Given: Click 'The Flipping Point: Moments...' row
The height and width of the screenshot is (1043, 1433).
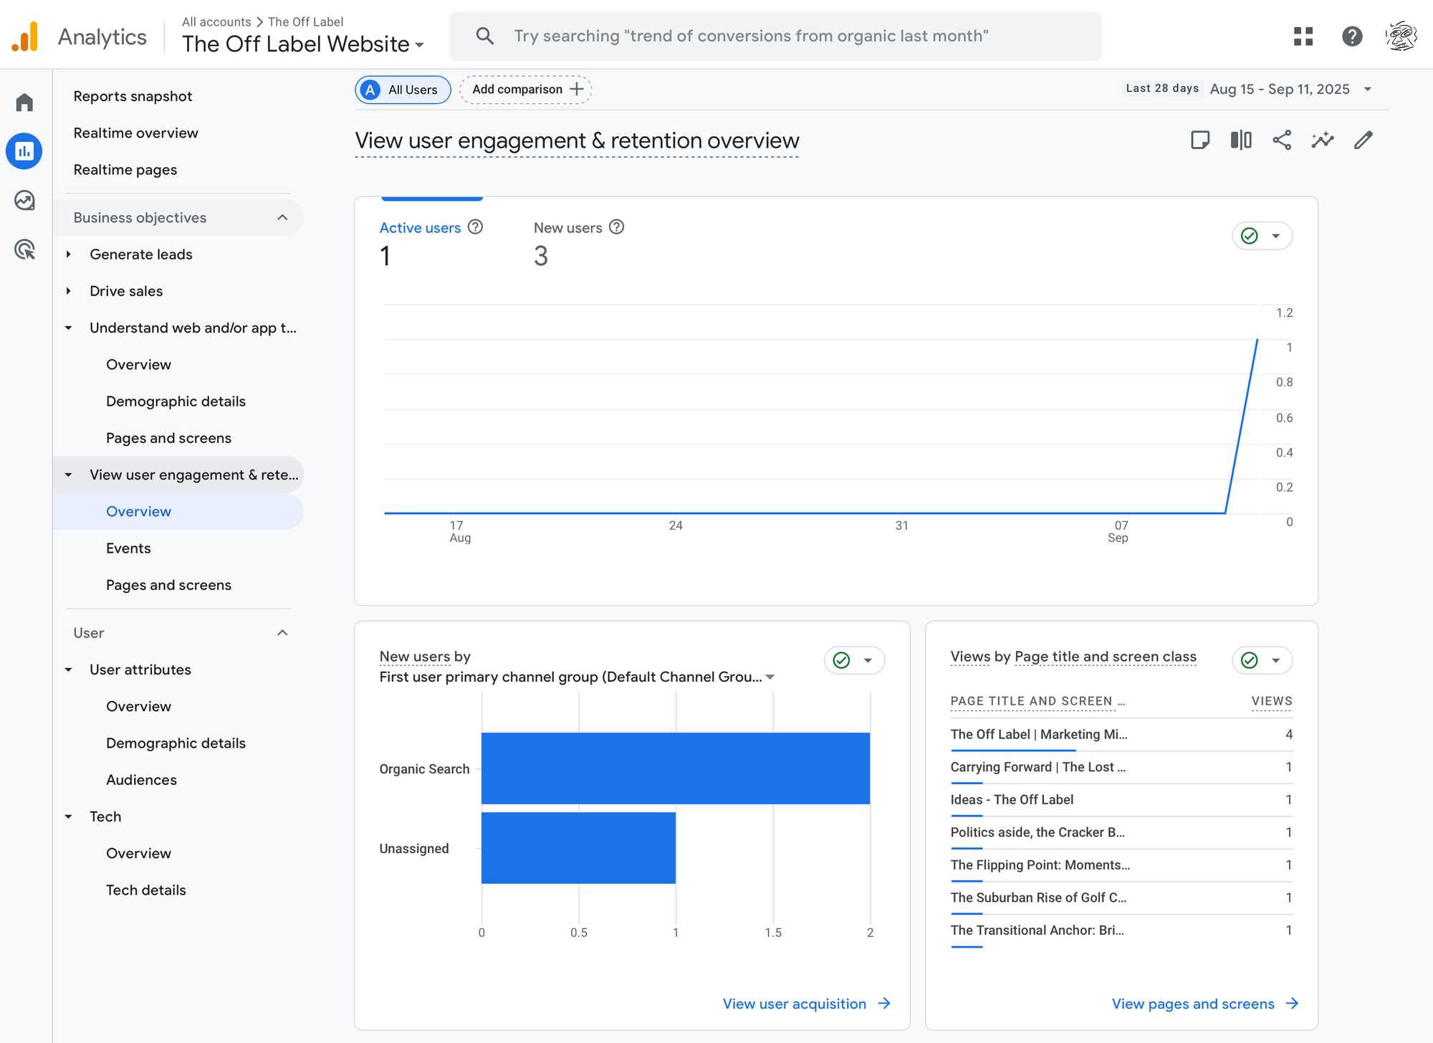Looking at the screenshot, I should coord(1121,865).
